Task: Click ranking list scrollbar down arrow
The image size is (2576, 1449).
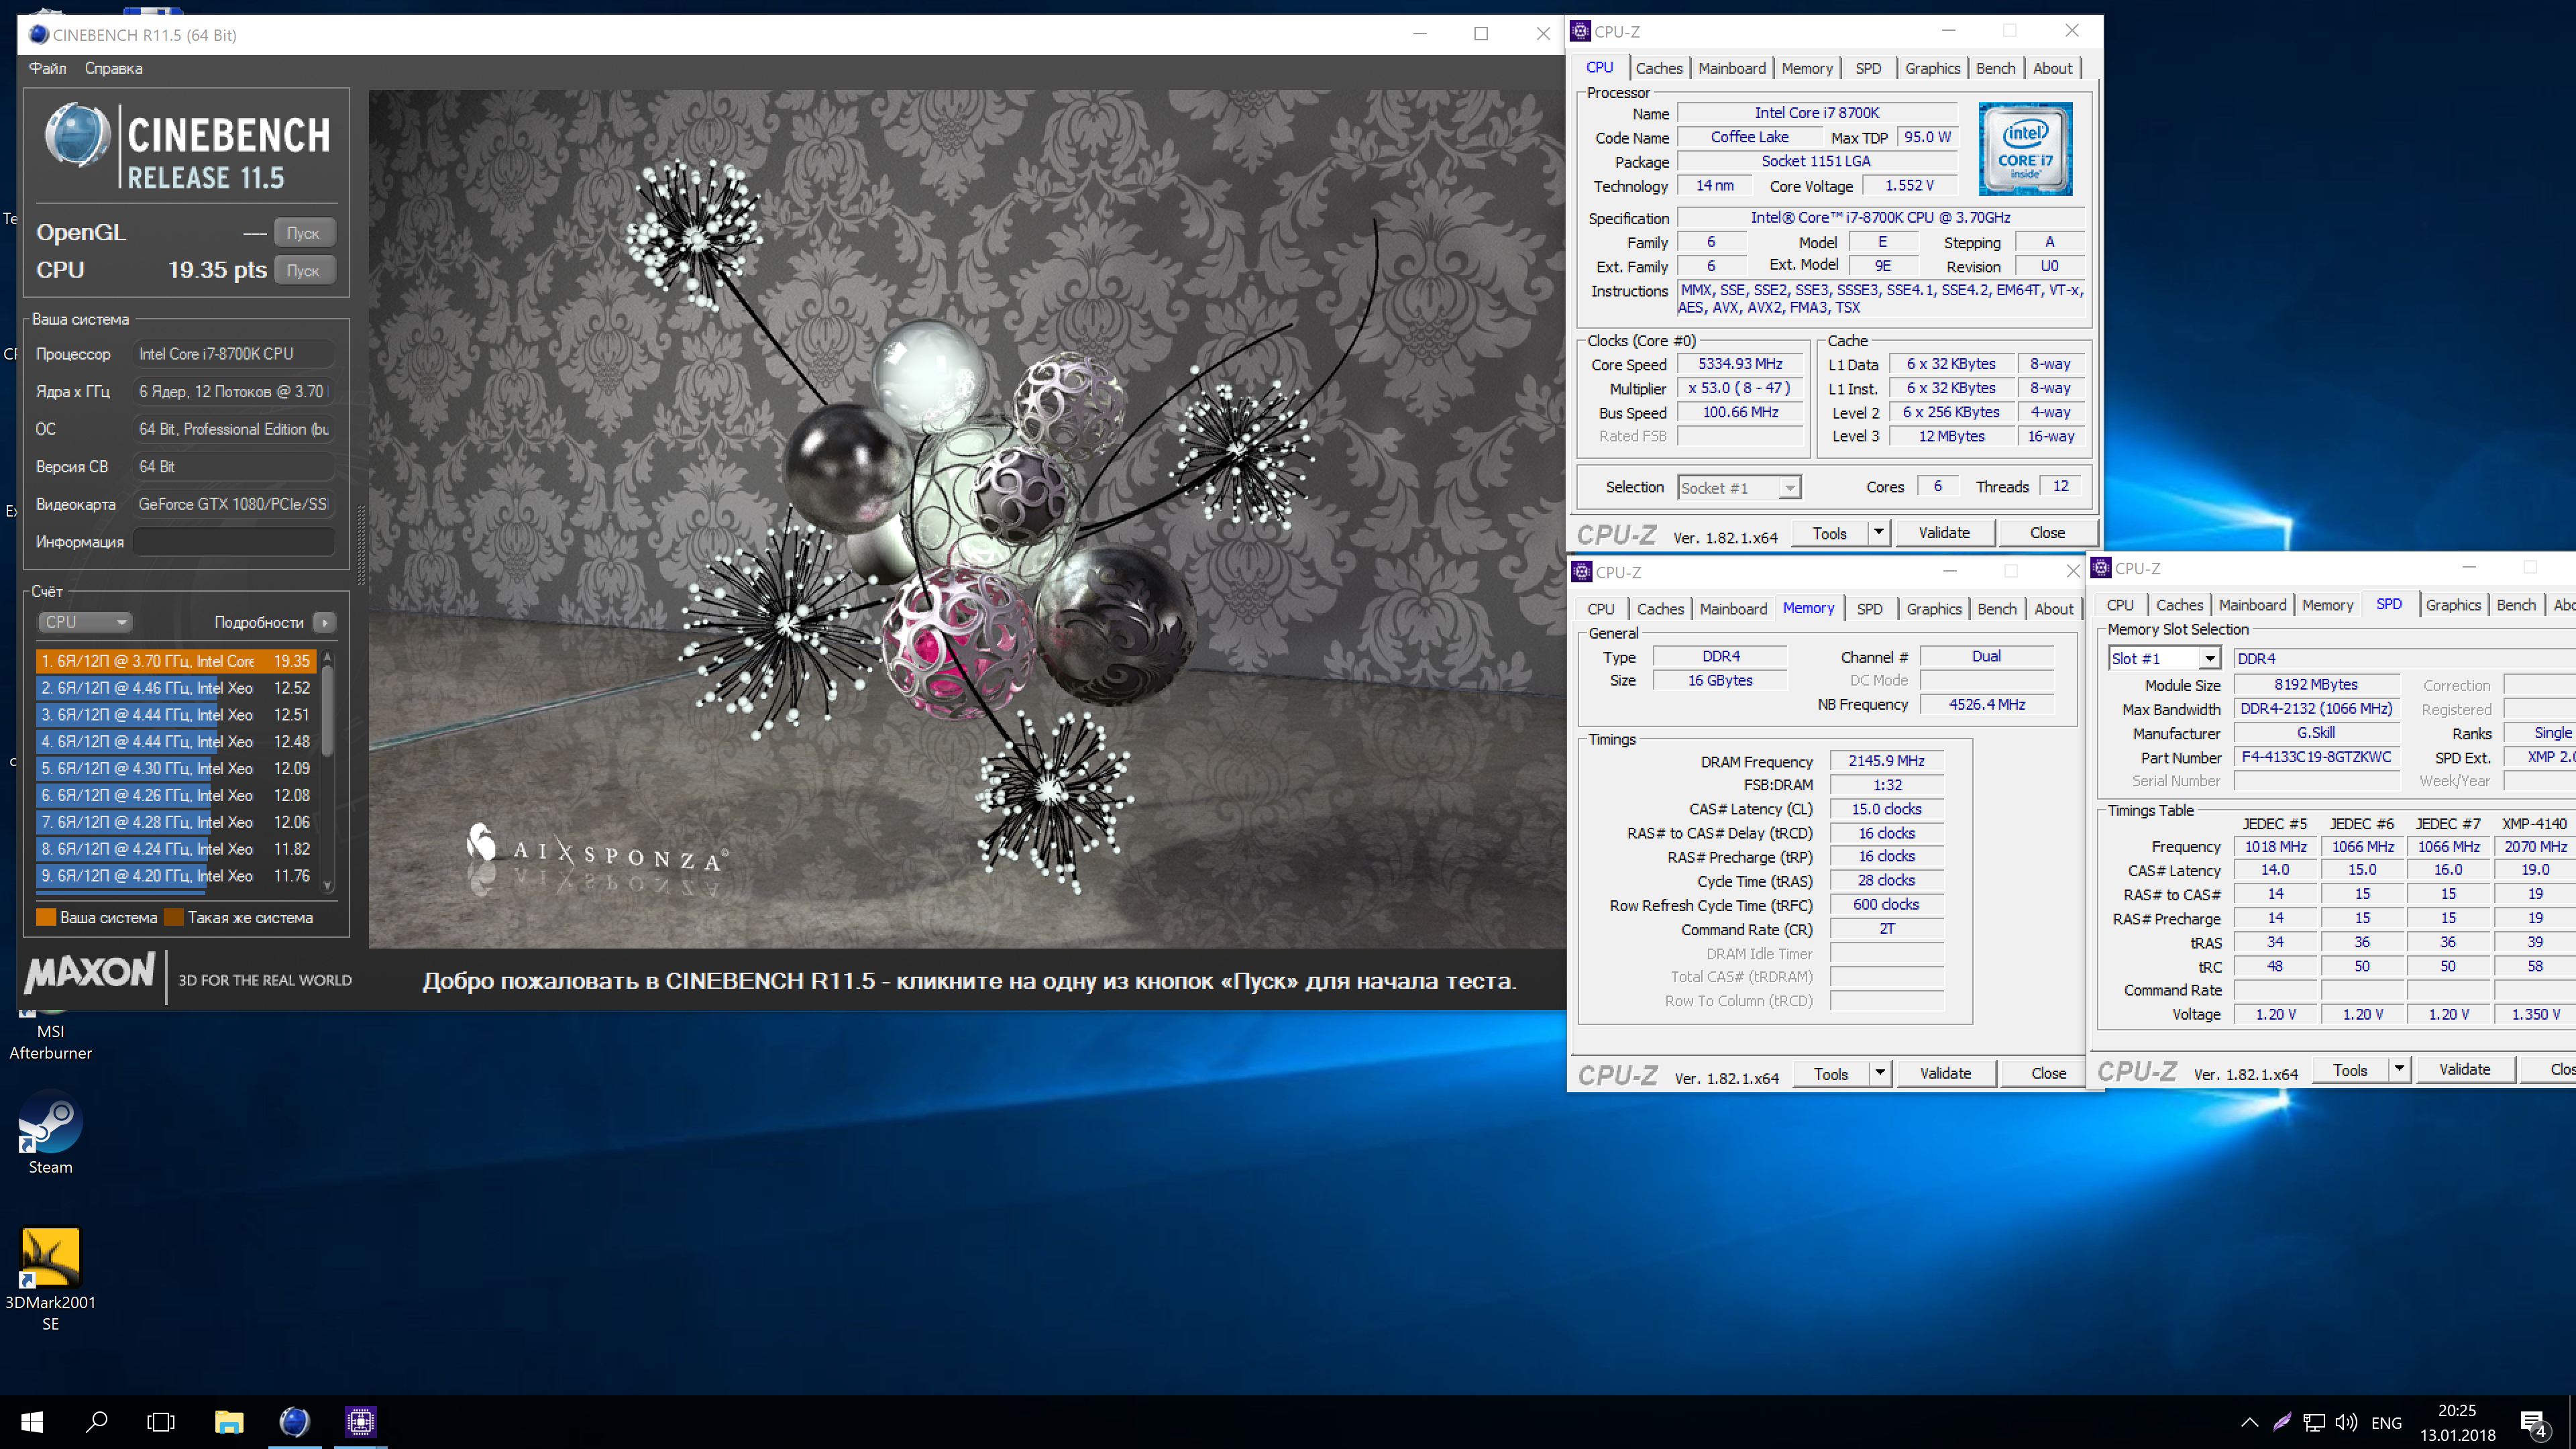Action: coord(328,885)
